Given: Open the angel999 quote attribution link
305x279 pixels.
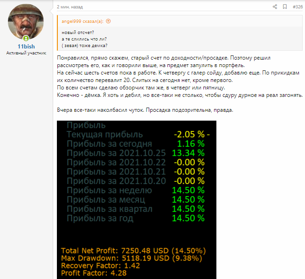Looking at the screenshot, I should (83, 21).
